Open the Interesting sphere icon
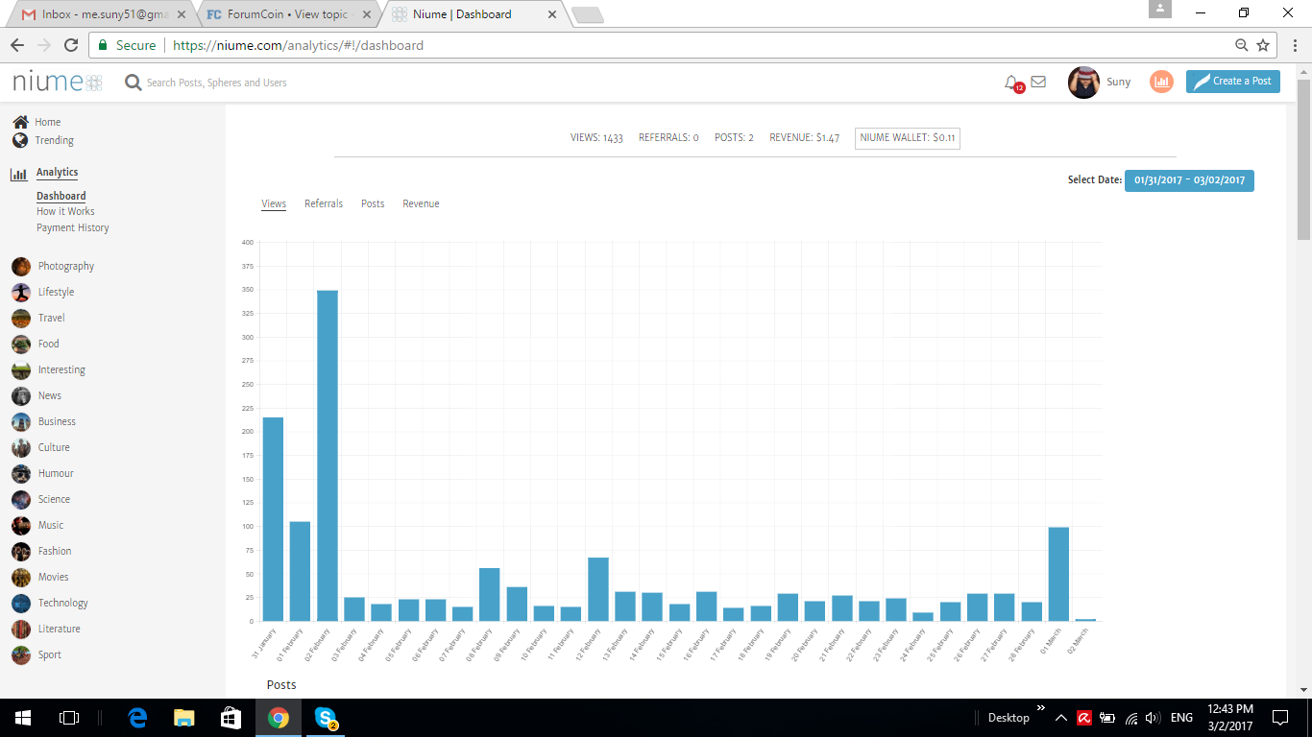The width and height of the screenshot is (1312, 737). 21,369
